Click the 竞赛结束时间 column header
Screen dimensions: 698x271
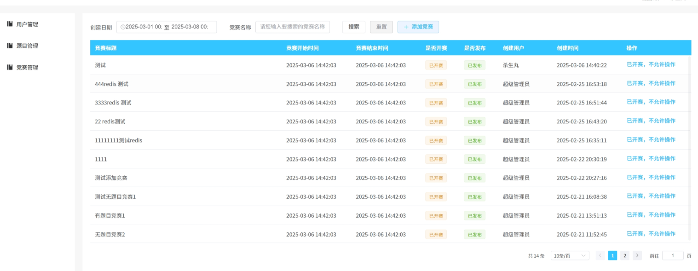[372, 48]
